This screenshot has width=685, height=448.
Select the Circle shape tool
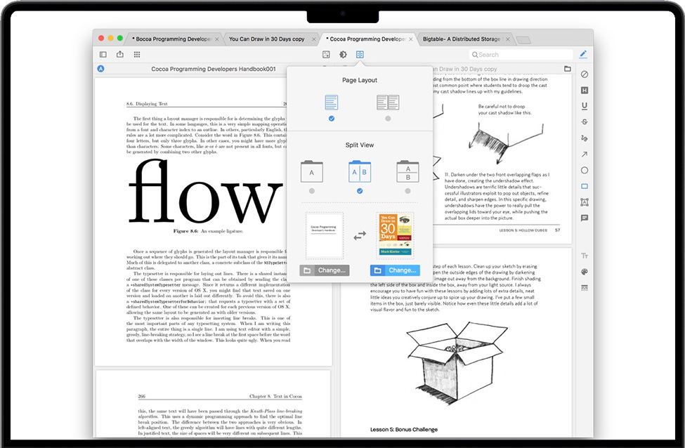point(585,171)
